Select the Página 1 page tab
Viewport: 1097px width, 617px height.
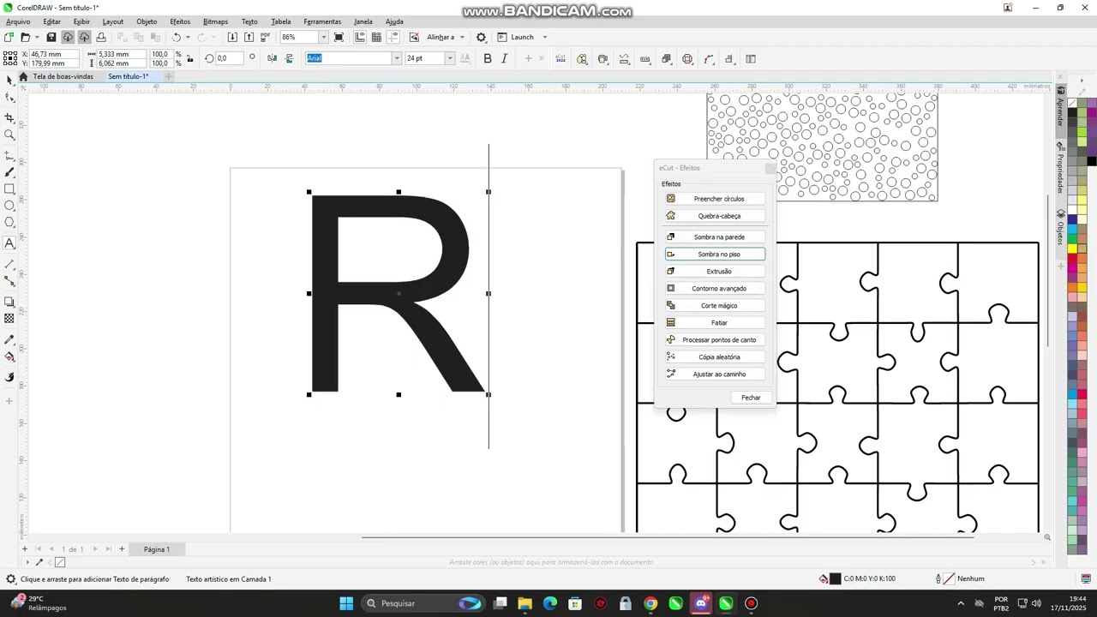coord(157,549)
